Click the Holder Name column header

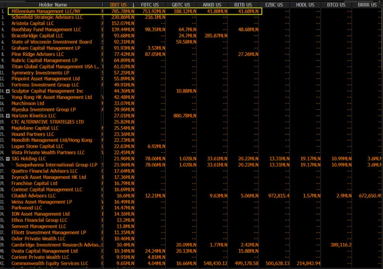53,5
